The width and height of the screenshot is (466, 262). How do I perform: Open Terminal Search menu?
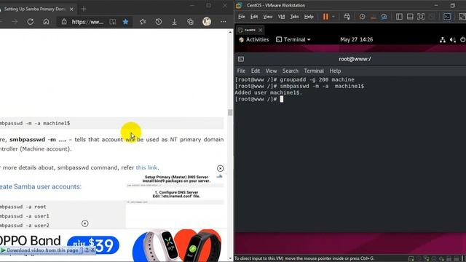[291, 71]
